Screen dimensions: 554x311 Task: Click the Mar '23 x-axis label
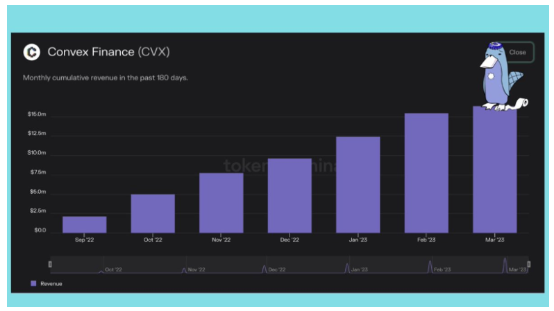[x=494, y=240]
